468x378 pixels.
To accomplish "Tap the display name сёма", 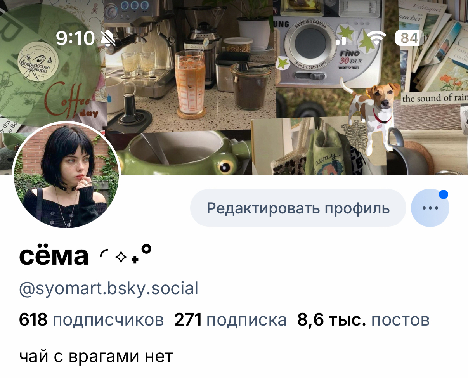I will pyautogui.click(x=54, y=256).
